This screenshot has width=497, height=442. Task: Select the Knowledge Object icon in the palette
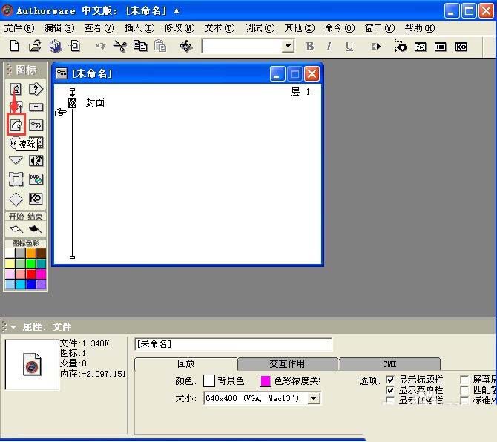pos(36,199)
